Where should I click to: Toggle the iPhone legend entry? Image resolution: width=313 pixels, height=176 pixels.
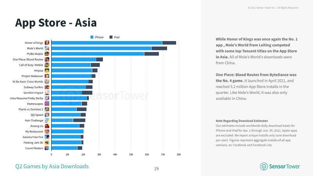pos(97,37)
